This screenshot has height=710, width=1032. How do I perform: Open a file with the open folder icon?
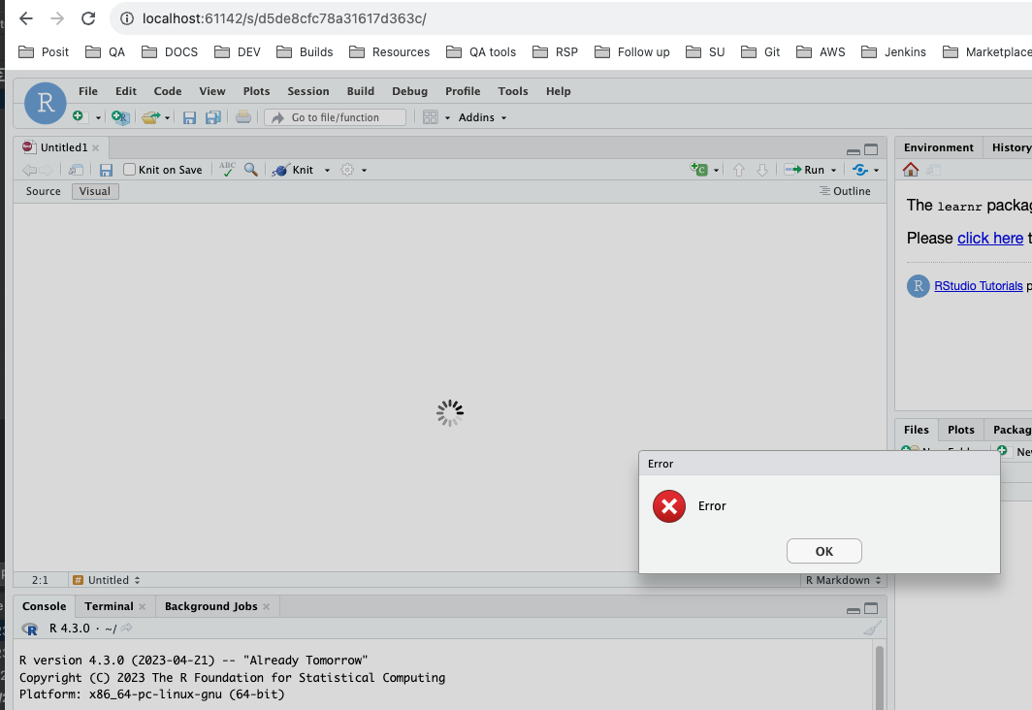click(x=153, y=116)
